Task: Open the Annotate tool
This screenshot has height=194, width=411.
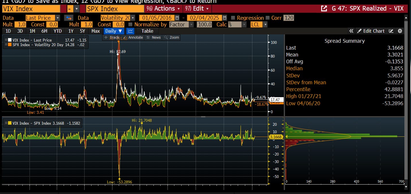Action: coord(133,37)
